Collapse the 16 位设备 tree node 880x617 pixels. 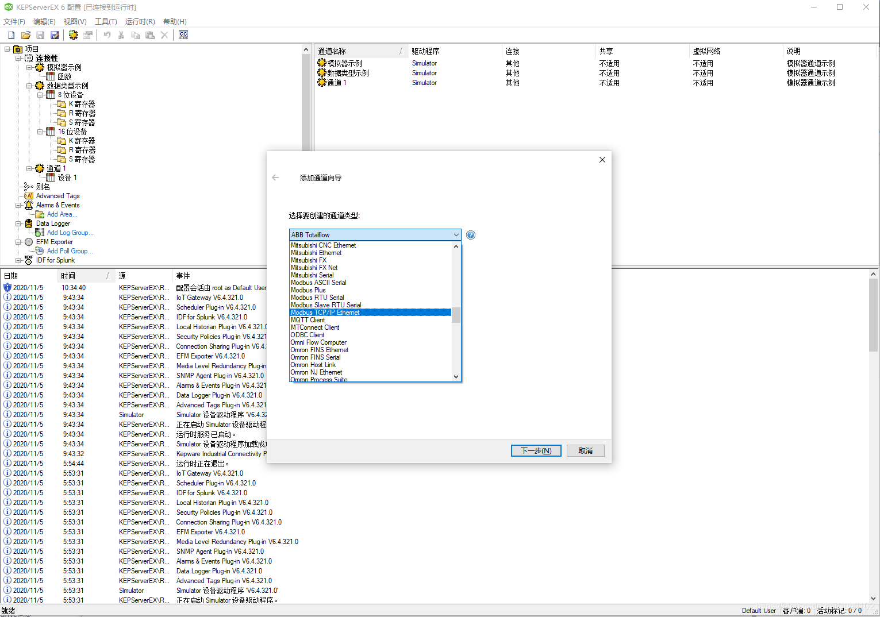click(x=40, y=132)
